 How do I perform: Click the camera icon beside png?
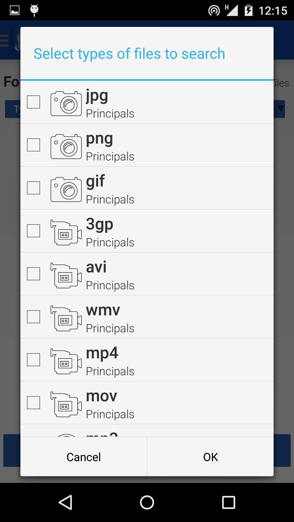tap(66, 147)
